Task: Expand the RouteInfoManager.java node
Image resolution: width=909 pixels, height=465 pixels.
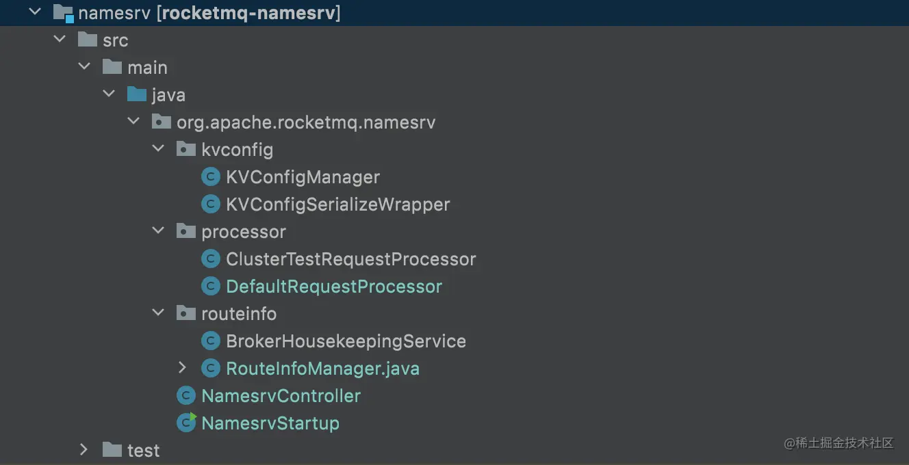Action: tap(182, 368)
